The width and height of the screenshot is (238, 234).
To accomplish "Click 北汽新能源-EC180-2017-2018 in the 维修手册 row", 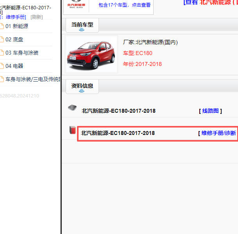I will (118, 133).
